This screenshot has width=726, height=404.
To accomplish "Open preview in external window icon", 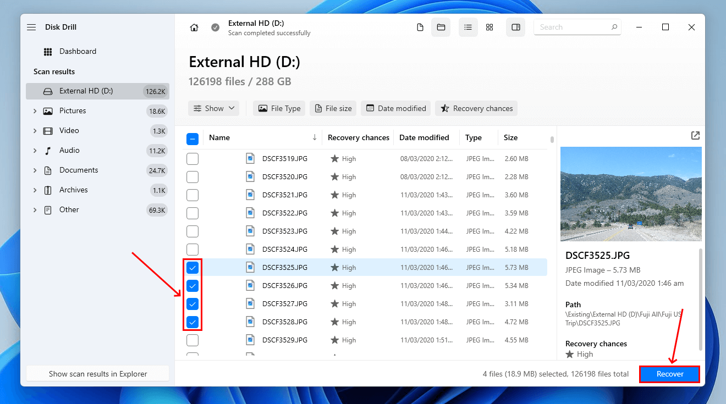I will pos(695,136).
